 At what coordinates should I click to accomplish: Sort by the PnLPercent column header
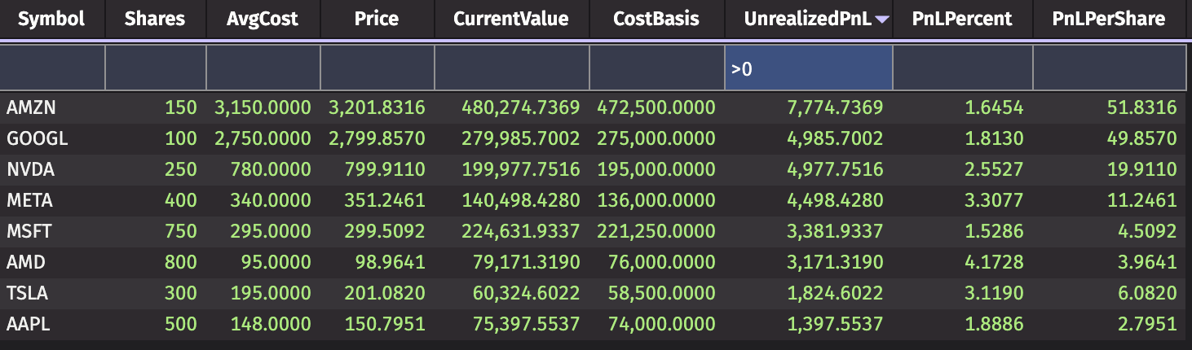(x=962, y=19)
